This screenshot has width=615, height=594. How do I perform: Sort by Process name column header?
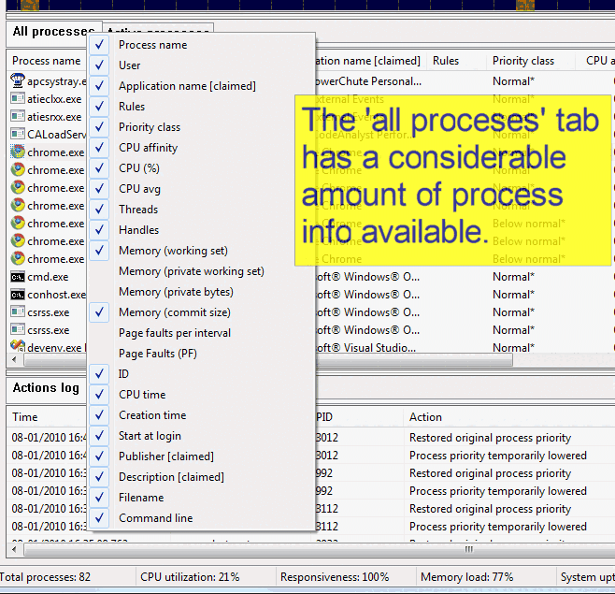tap(47, 61)
